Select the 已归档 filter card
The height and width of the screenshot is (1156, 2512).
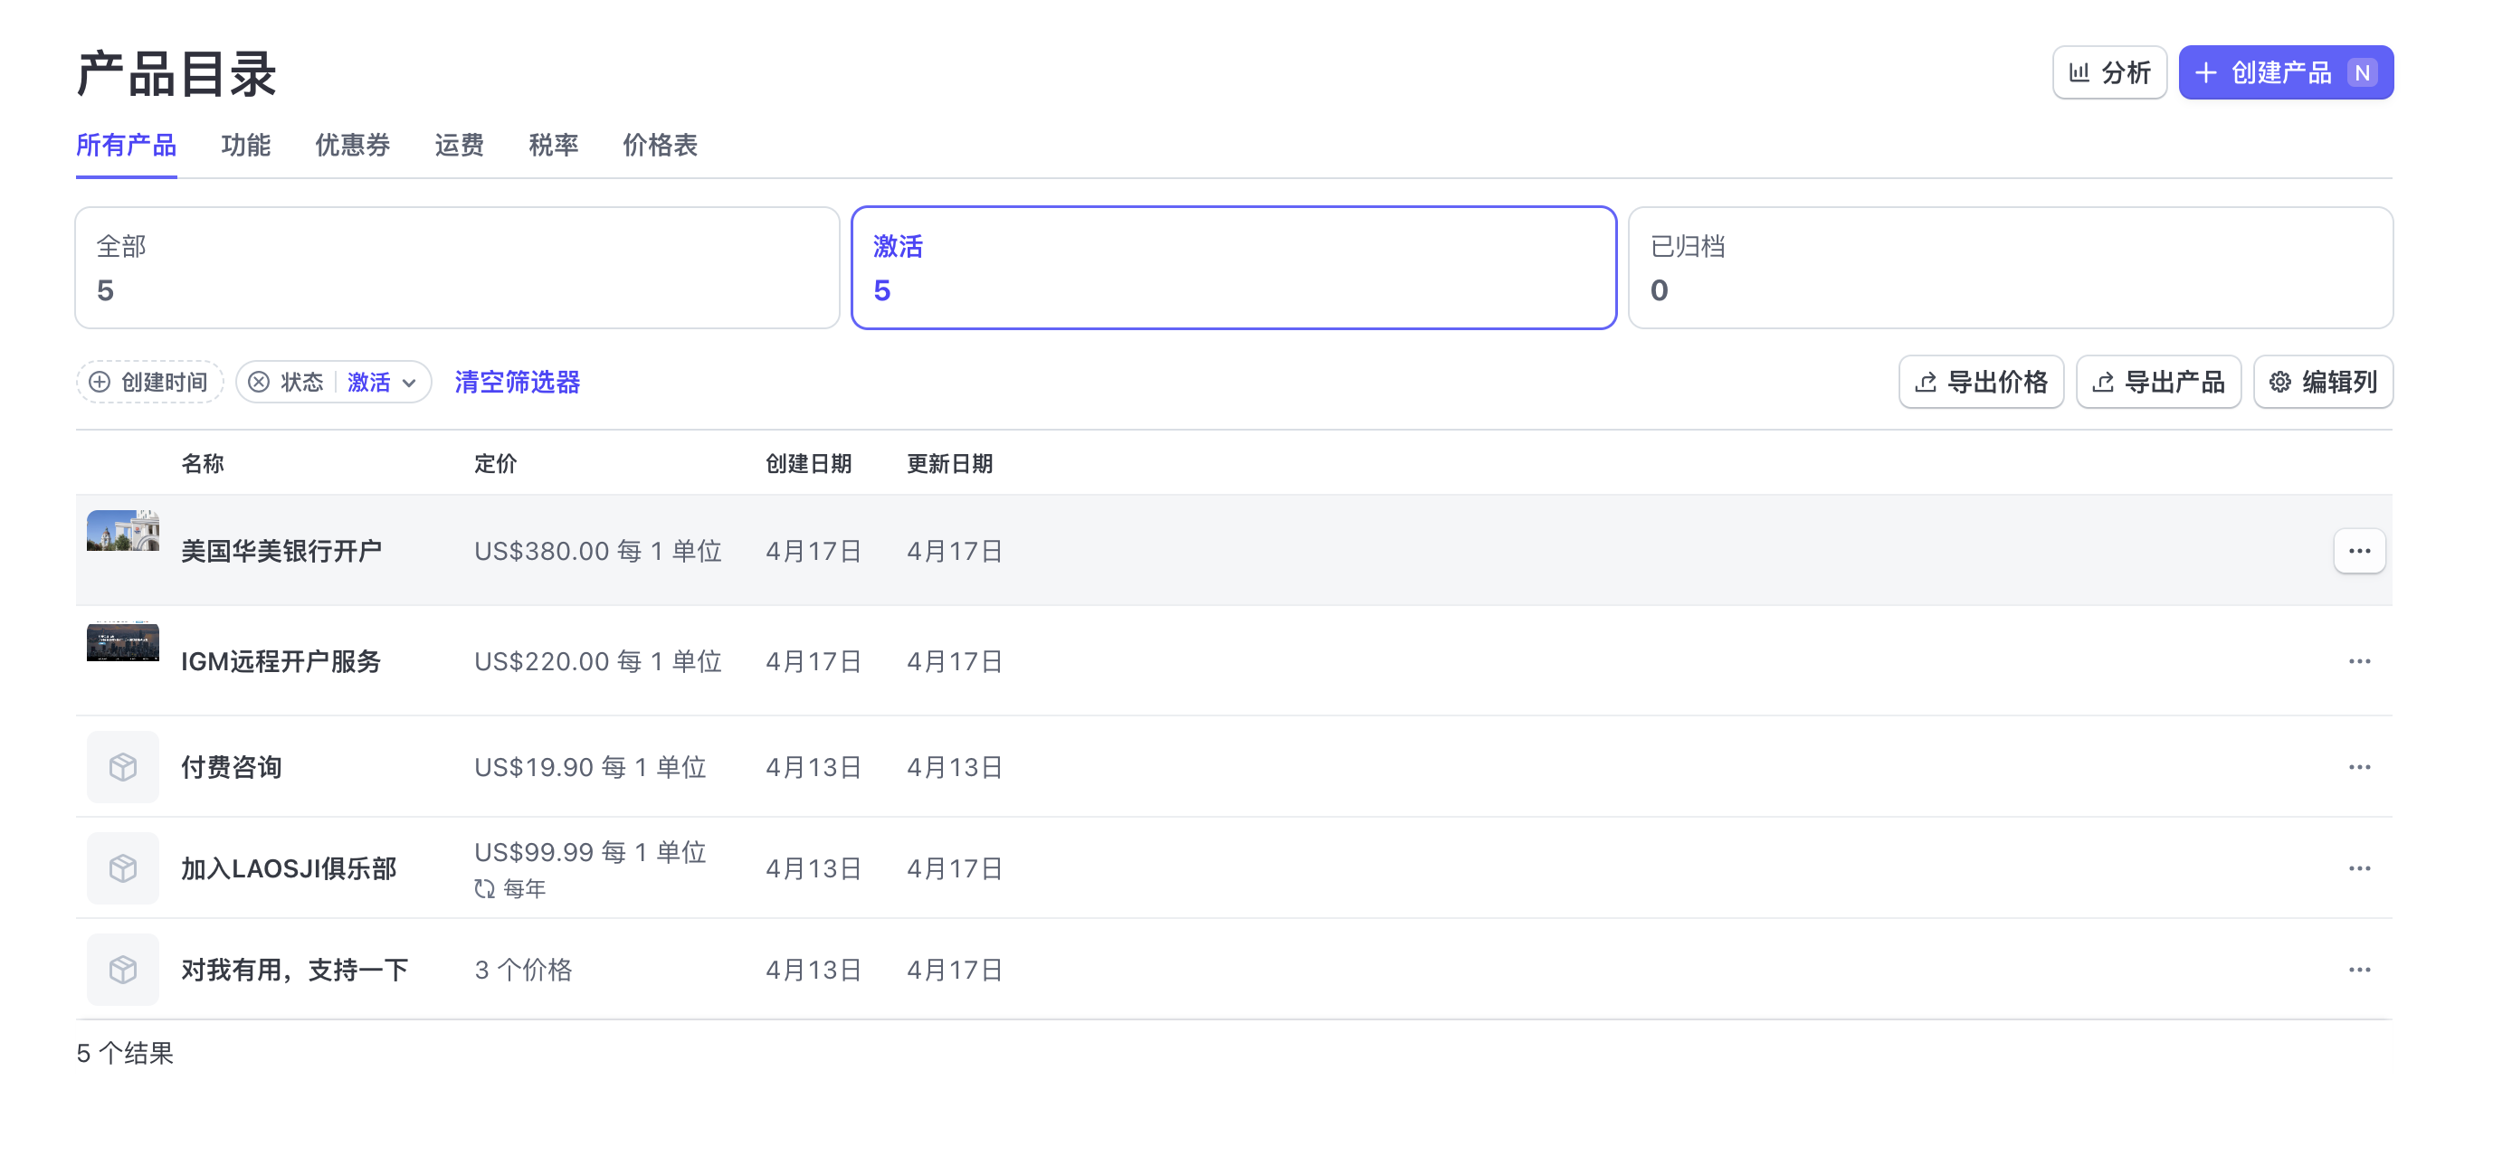coord(2009,267)
